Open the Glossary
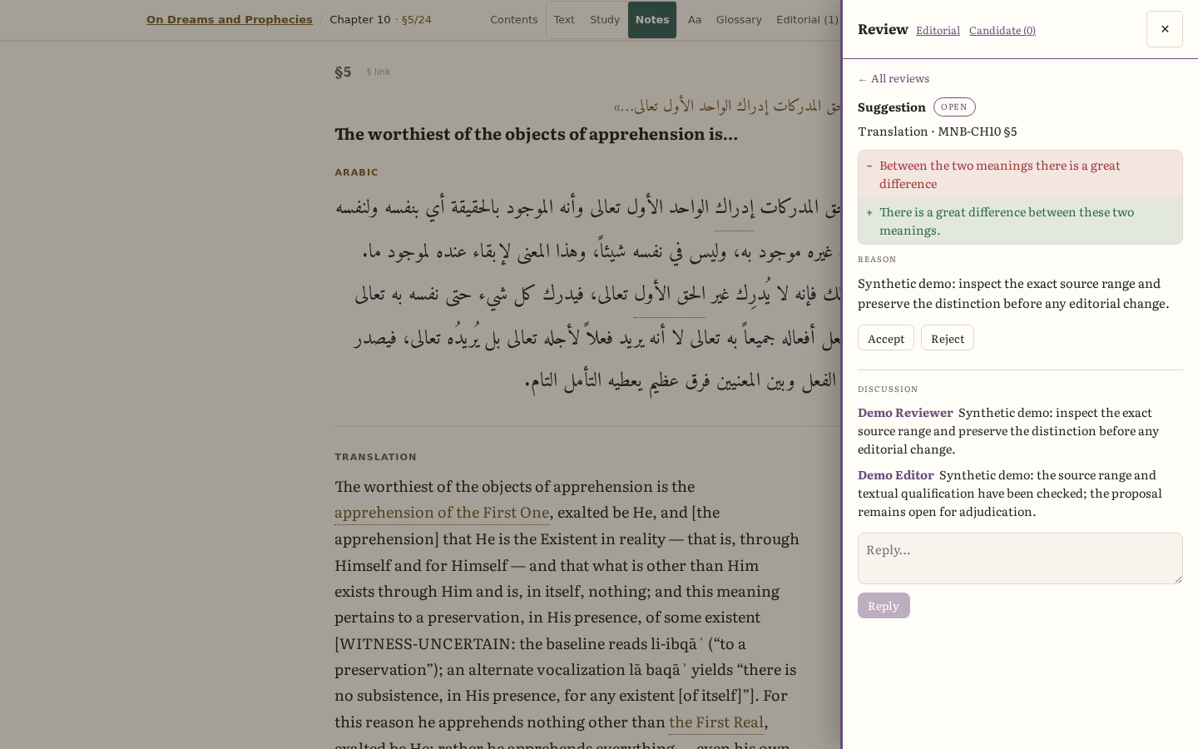This screenshot has width=1198, height=749. point(739,19)
